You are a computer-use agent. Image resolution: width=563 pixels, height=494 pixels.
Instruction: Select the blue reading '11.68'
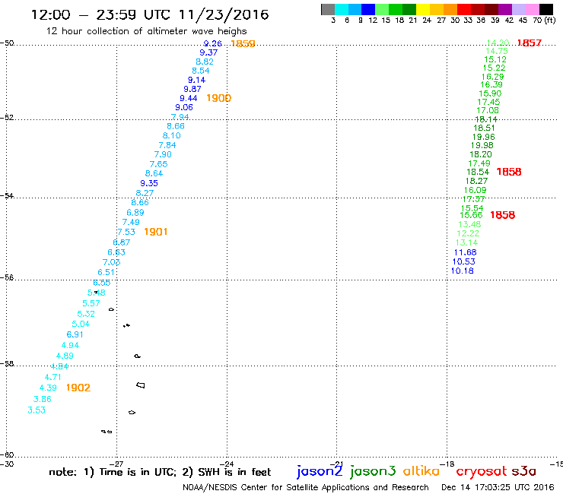point(466,252)
